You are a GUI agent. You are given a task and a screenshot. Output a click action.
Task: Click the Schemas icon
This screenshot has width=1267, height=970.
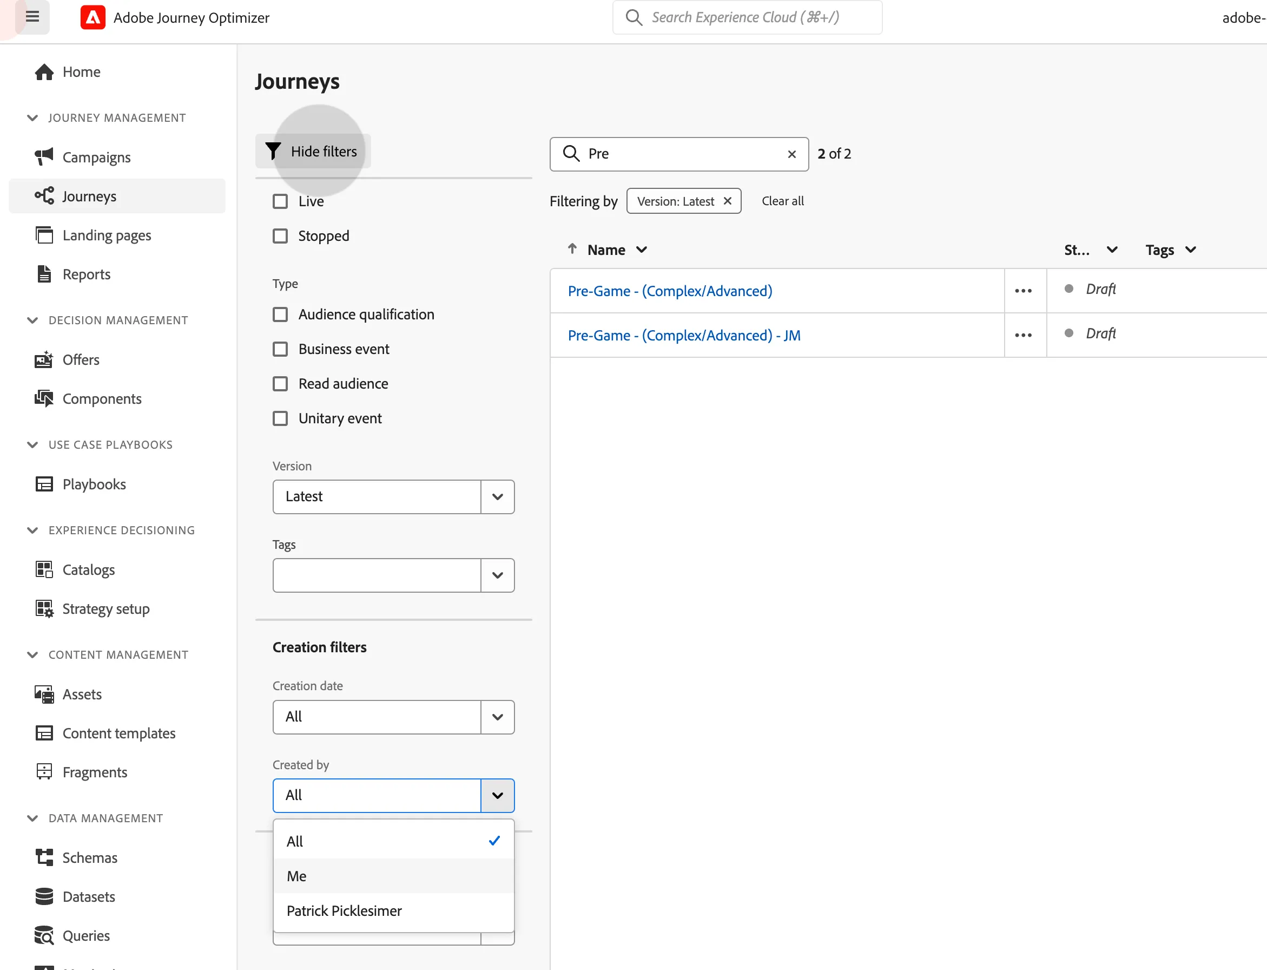click(x=44, y=857)
